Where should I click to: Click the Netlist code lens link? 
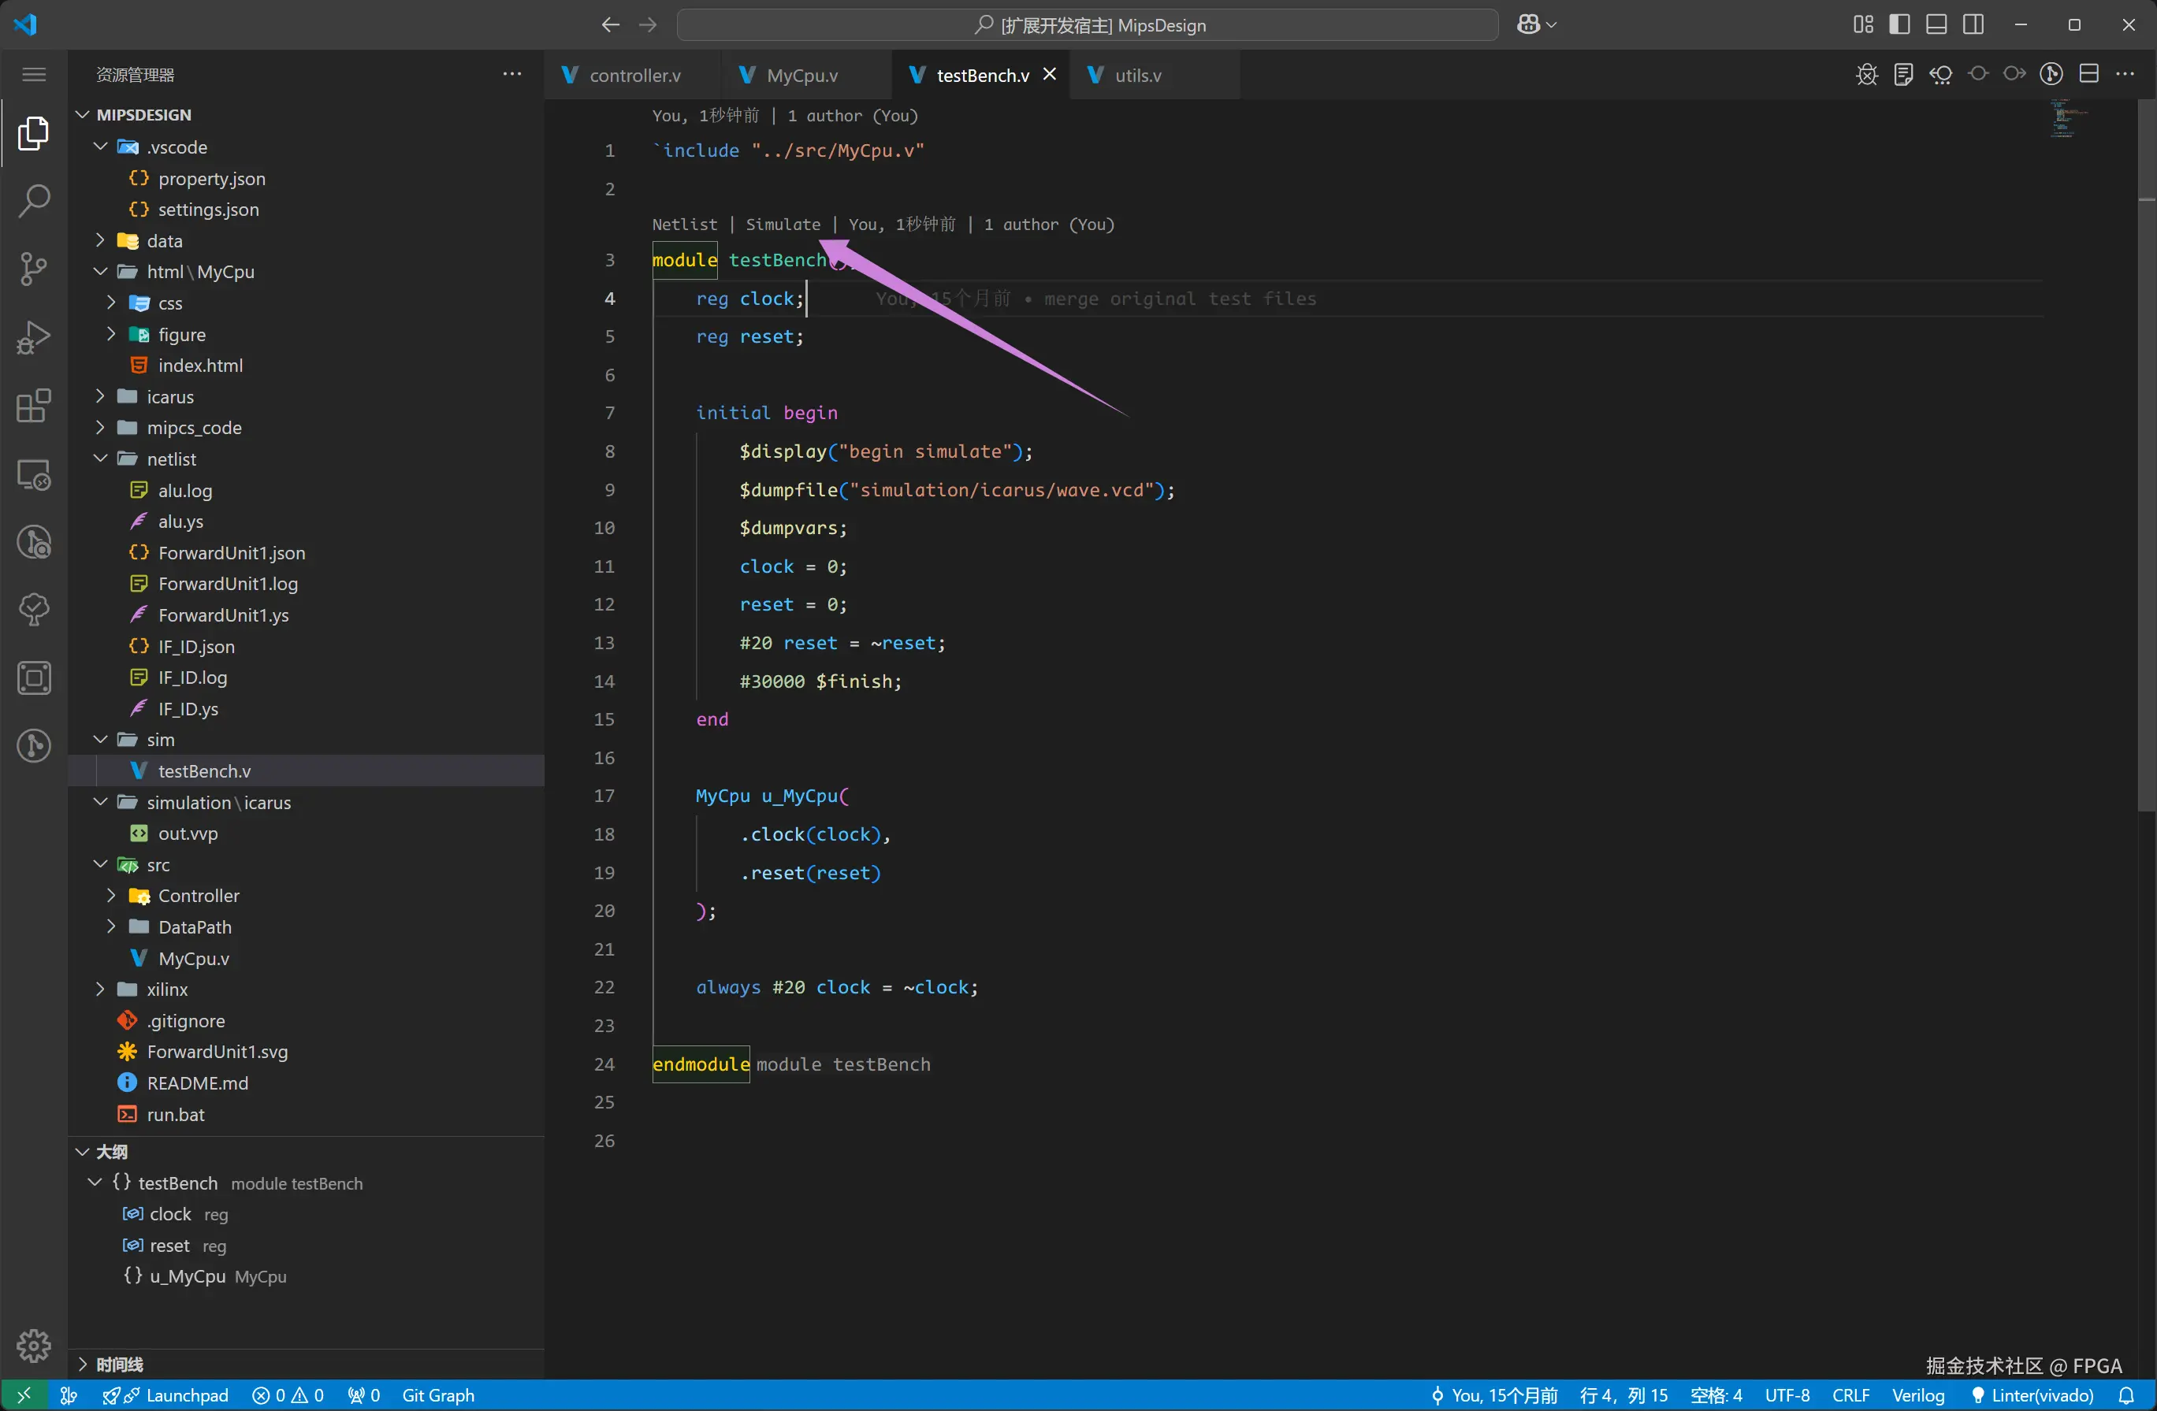pyautogui.click(x=684, y=224)
